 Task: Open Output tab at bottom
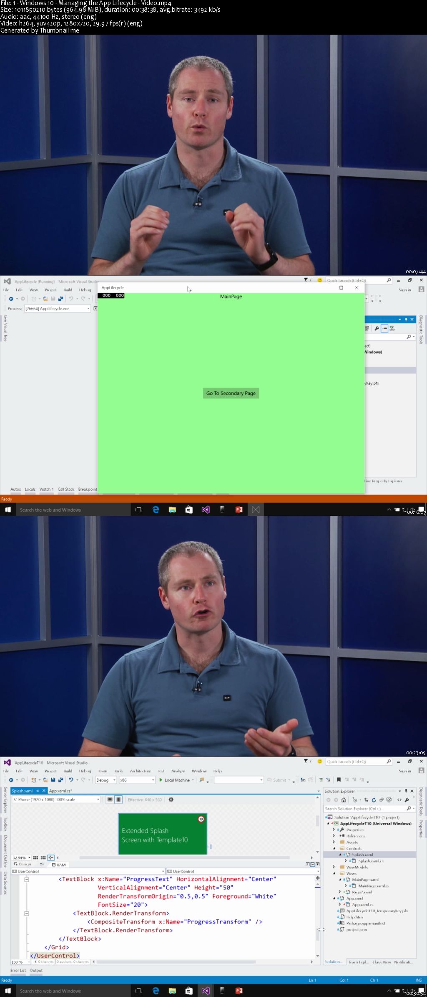pyautogui.click(x=36, y=970)
